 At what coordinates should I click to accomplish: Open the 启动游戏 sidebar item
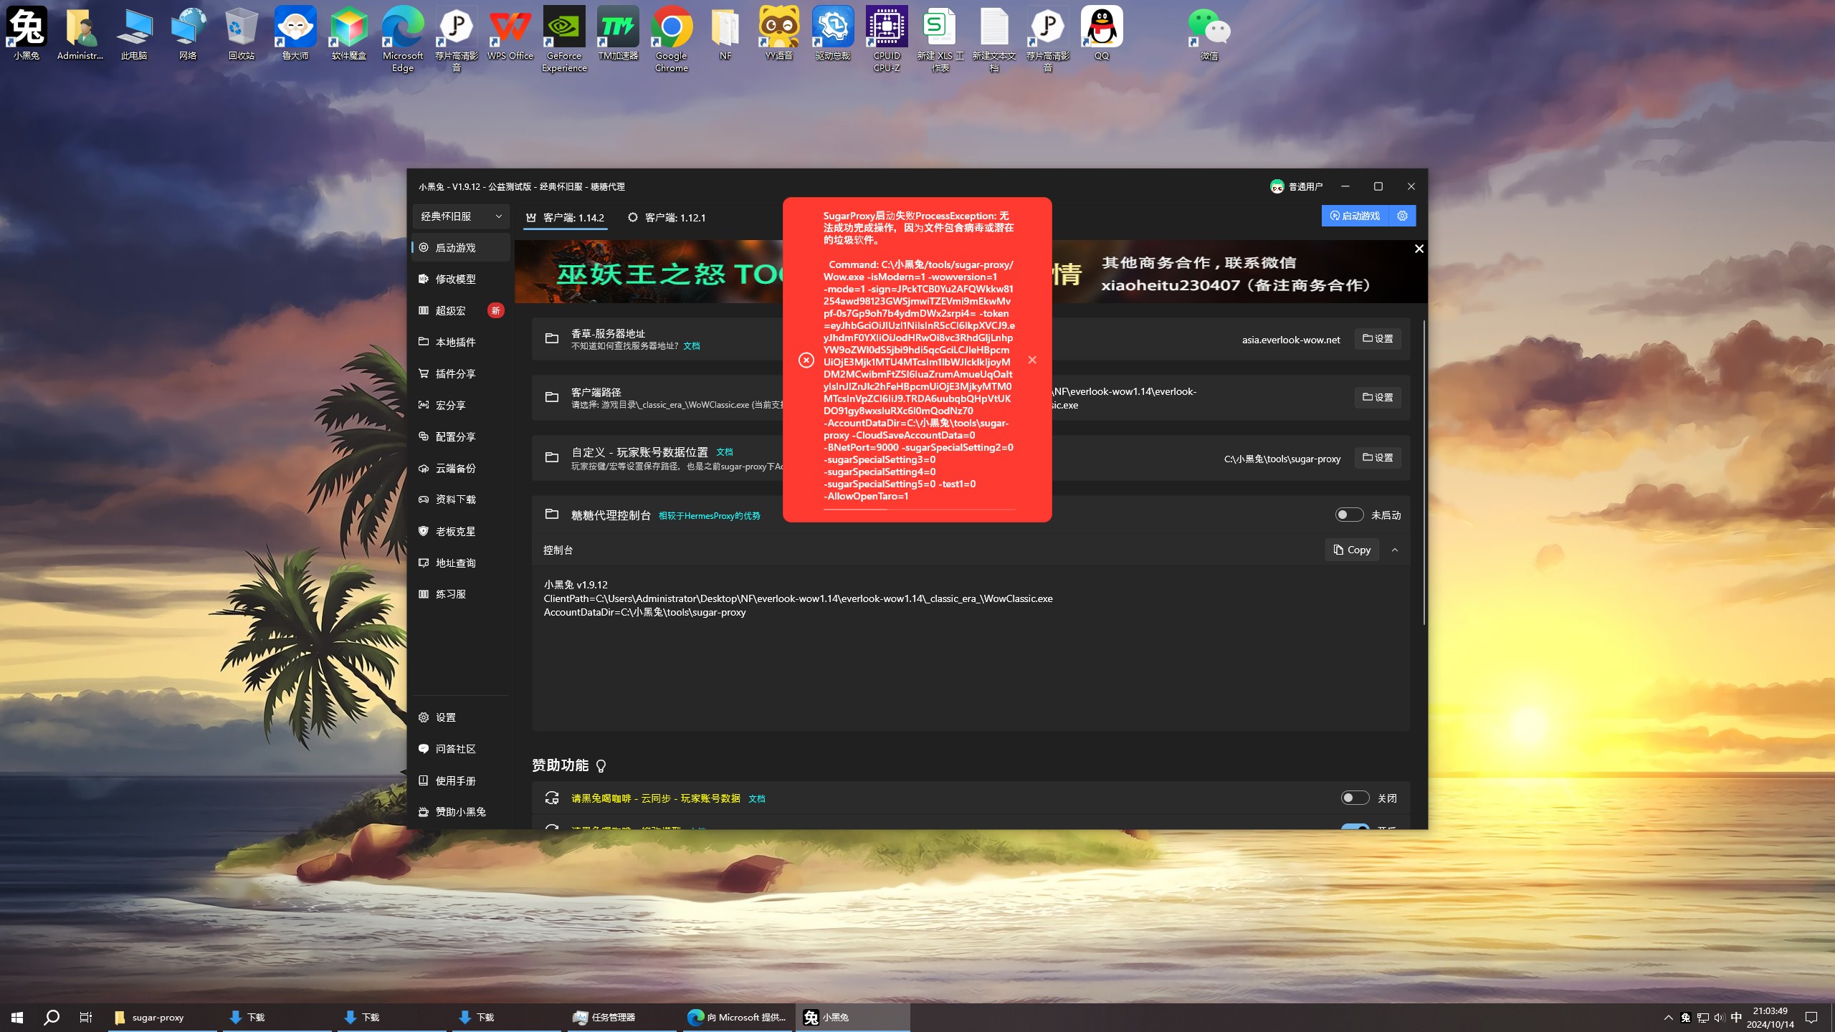click(460, 247)
